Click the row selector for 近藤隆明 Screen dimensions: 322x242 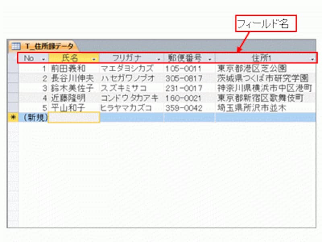click(x=13, y=98)
